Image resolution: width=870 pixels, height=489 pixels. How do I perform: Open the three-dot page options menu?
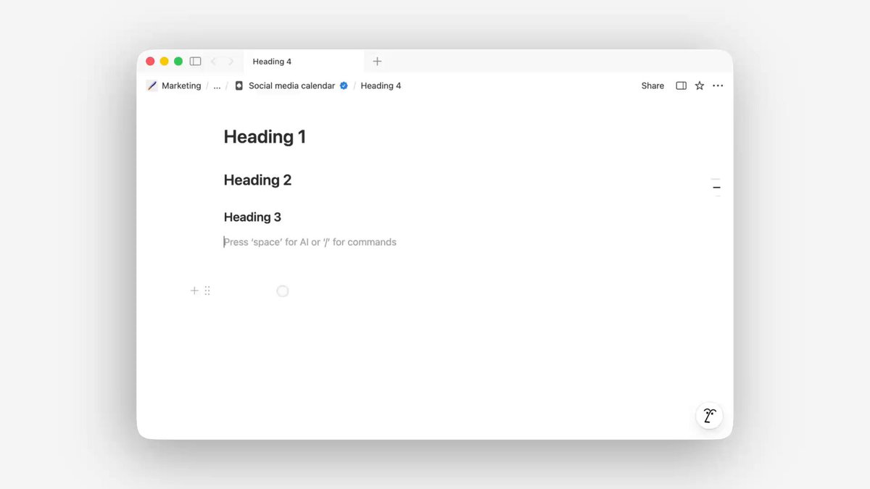718,85
